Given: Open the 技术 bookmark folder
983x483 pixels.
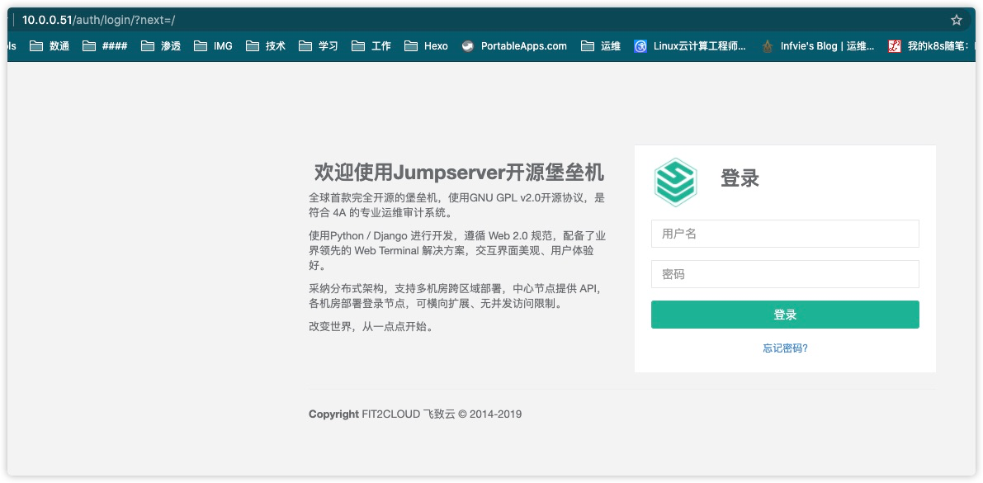Looking at the screenshot, I should coord(266,45).
